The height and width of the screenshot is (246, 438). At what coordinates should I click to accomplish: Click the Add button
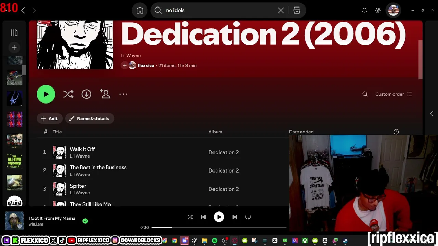click(x=50, y=118)
